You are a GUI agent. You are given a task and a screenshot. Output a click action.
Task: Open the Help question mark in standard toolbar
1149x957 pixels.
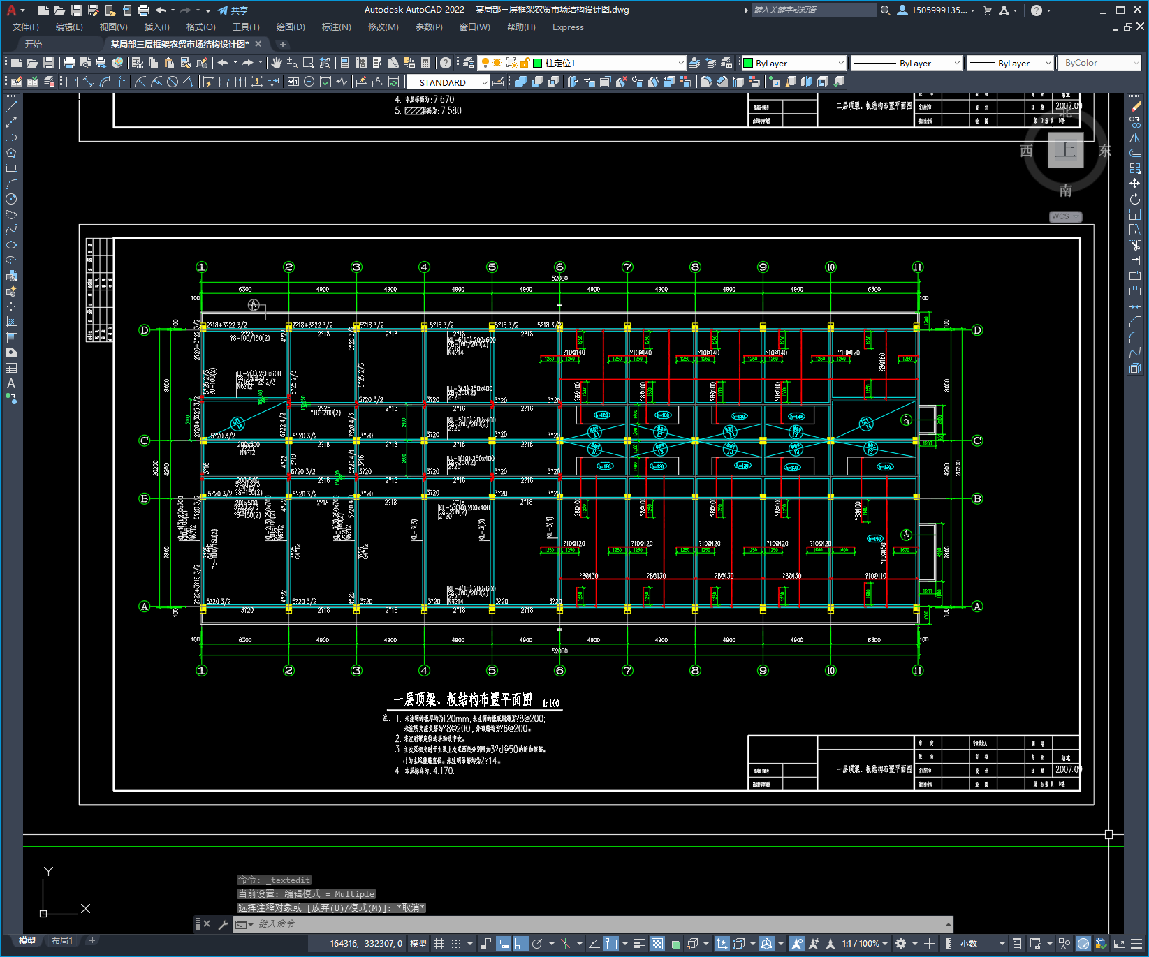446,63
